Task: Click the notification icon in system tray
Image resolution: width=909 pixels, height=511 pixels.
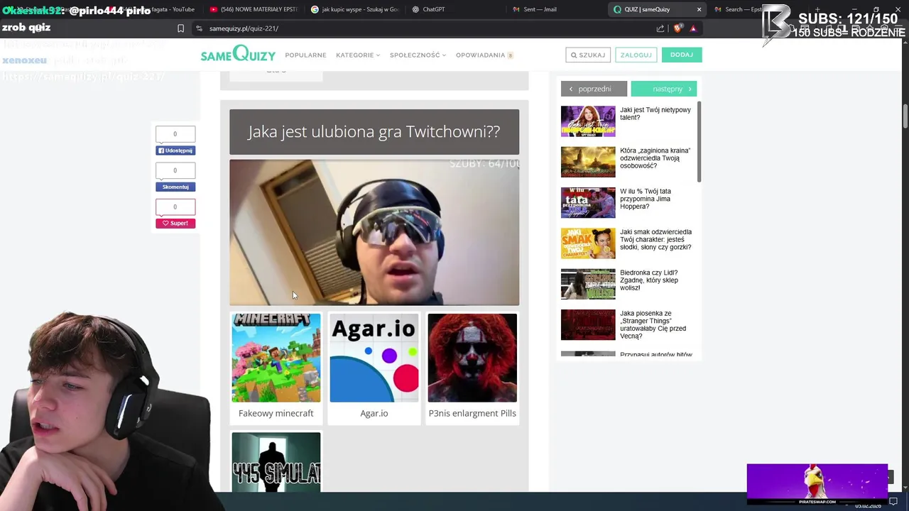Action: click(x=893, y=502)
